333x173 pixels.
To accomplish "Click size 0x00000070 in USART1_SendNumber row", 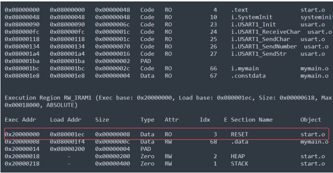I will coord(112,47).
